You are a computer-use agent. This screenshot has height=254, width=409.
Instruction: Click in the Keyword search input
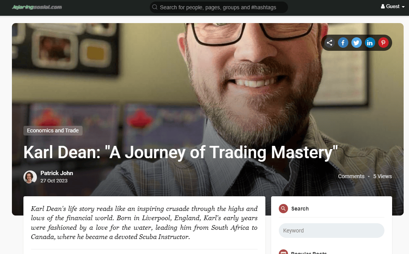click(x=331, y=231)
